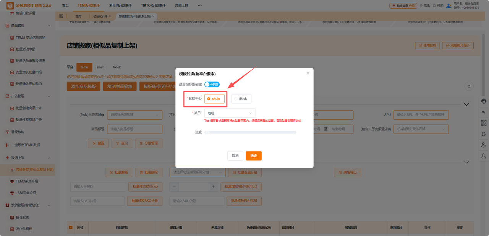Click the chat bubbles icon in the floating sidebar
Viewport: 489px width, 236px height.
(484, 112)
